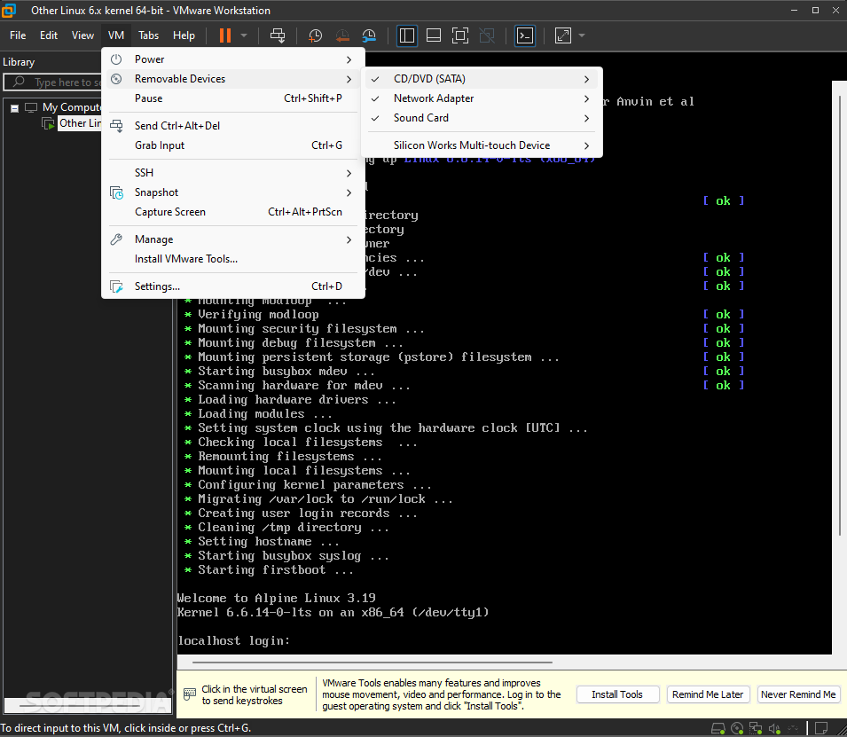This screenshot has height=737, width=847.
Task: Click the wrench icon beside Manage
Action: coord(116,239)
